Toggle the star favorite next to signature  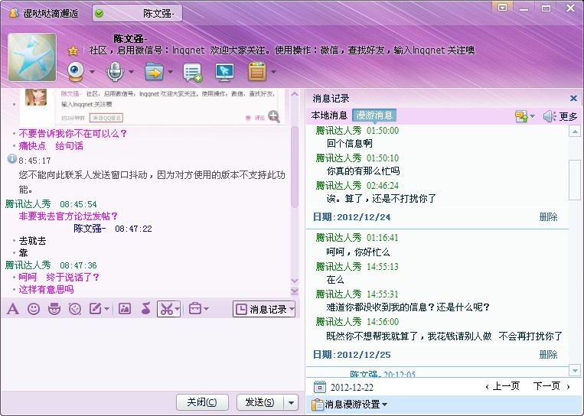(x=73, y=50)
